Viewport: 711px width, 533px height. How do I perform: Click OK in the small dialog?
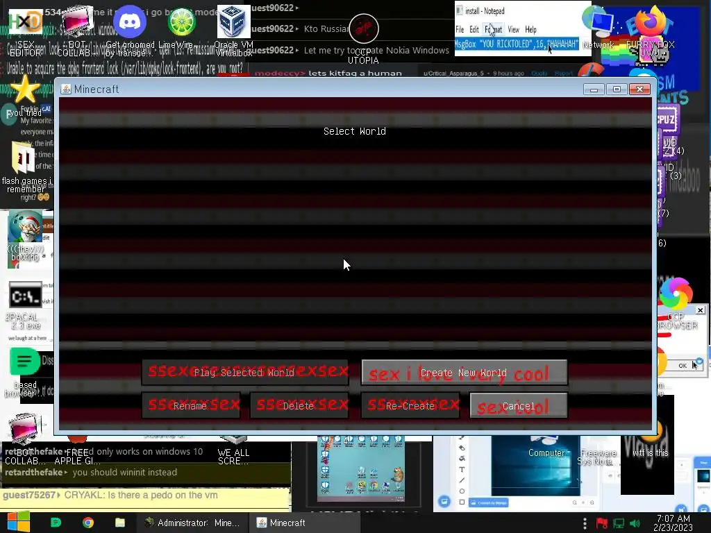point(683,365)
